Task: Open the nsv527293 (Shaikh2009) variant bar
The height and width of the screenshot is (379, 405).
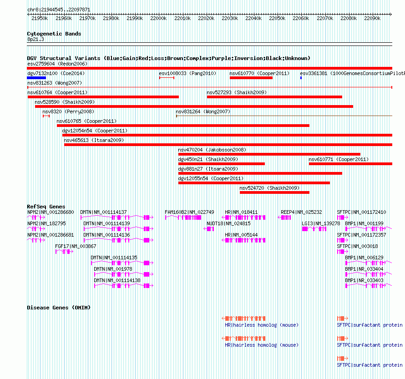Action: (x=274, y=97)
